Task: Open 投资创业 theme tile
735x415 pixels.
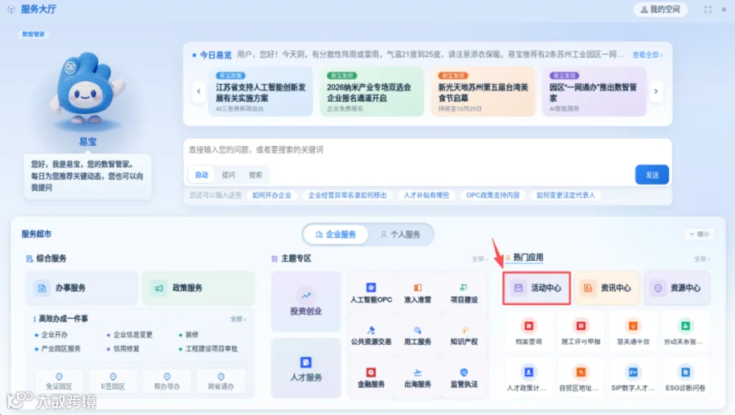Action: [306, 302]
